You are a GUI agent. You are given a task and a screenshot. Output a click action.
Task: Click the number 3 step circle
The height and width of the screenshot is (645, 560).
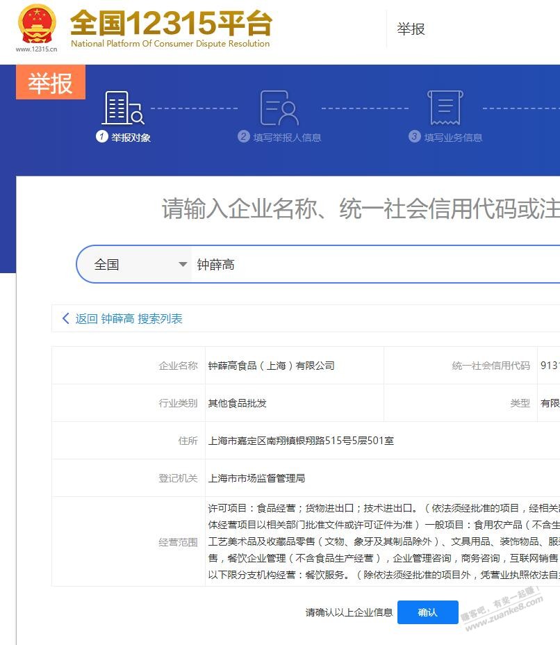[x=415, y=137]
